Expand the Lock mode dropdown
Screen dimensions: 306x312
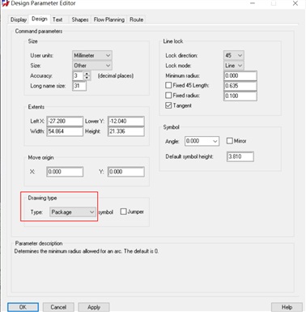tap(234, 66)
